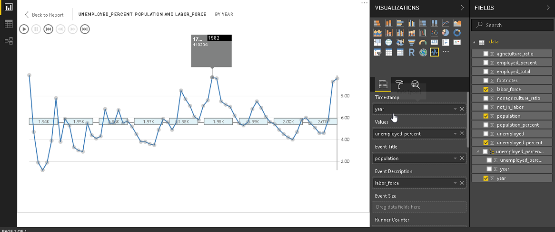Open the Format paint roller tab
Image resolution: width=555 pixels, height=232 pixels.
pos(399,84)
